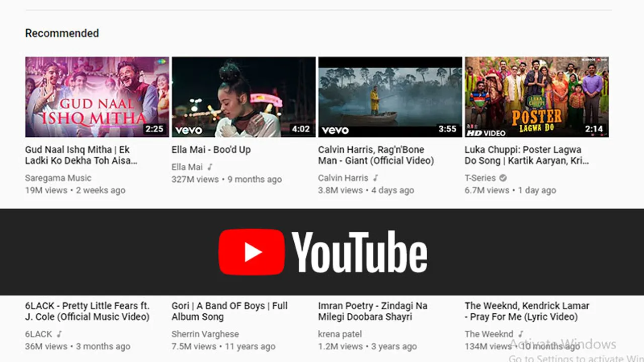Go to krena patel channel
Viewport: 644px width, 362px height.
pos(340,334)
